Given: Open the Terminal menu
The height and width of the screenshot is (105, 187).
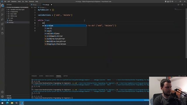Looking at the screenshot, I should click(x=32, y=1).
